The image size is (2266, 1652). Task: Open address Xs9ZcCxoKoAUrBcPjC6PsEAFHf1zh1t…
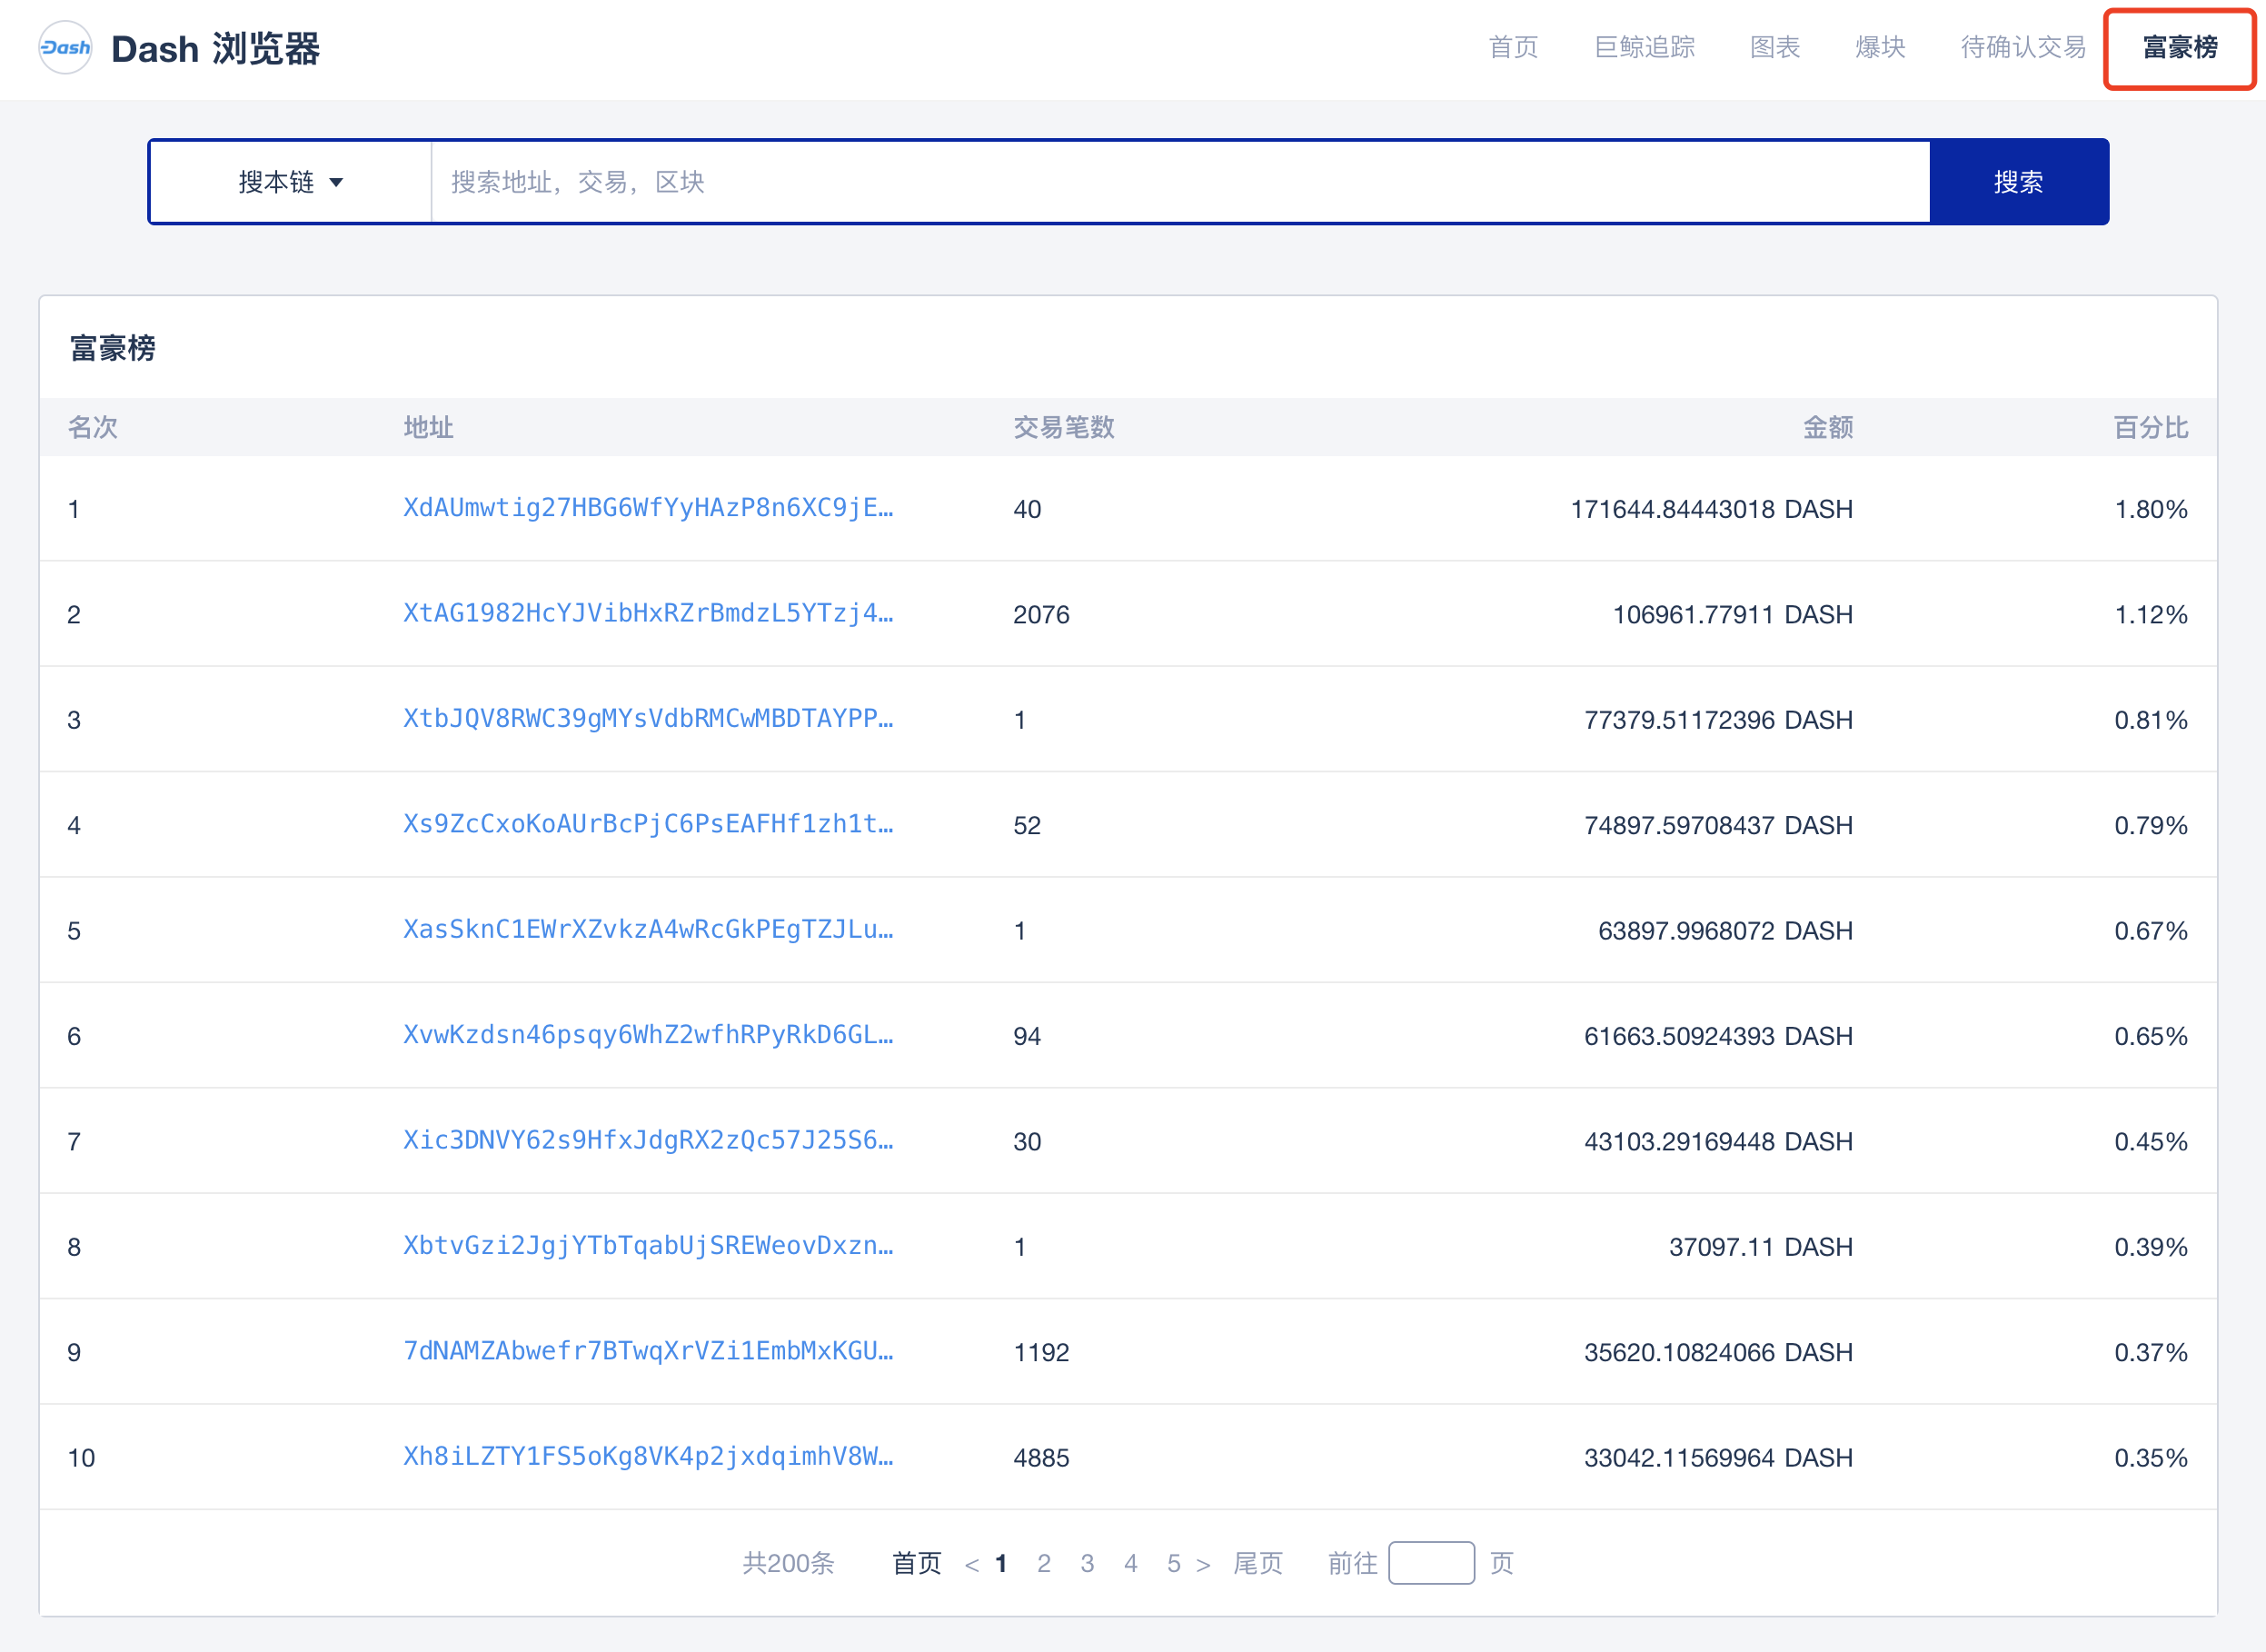click(648, 824)
